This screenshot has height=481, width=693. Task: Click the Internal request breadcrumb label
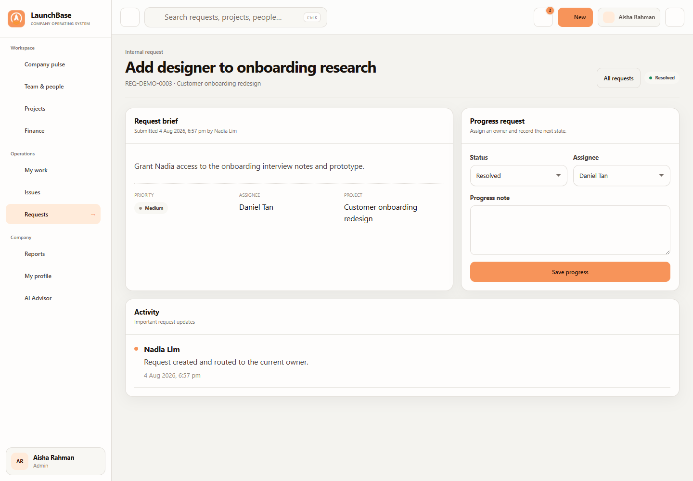click(x=144, y=52)
